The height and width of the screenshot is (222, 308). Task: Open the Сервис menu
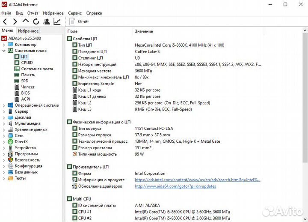click(75, 13)
